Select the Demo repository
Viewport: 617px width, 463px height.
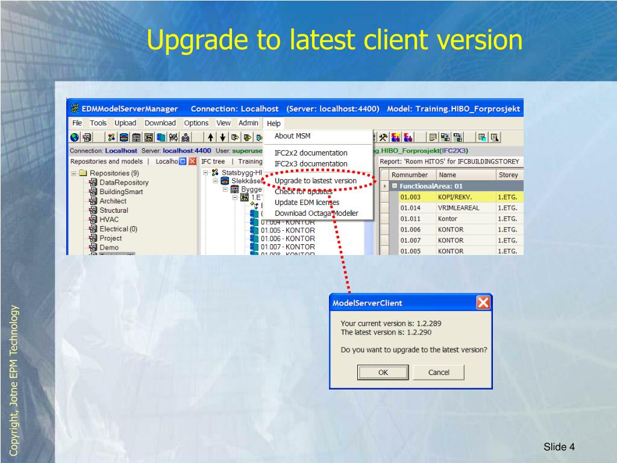(109, 247)
